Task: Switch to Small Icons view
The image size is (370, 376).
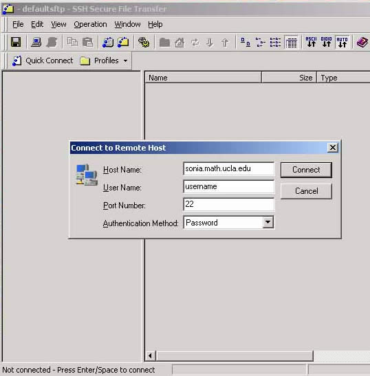Action: click(260, 43)
